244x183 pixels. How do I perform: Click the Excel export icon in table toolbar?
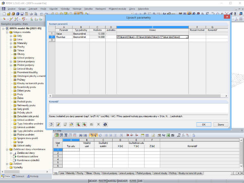(168, 135)
